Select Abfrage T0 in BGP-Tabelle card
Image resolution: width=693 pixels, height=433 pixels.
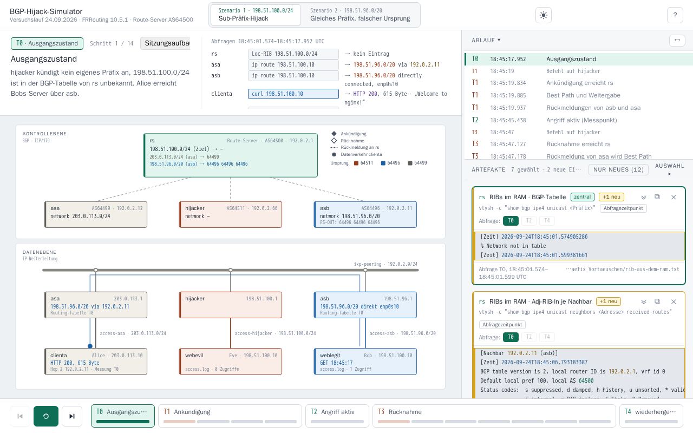tap(511, 221)
